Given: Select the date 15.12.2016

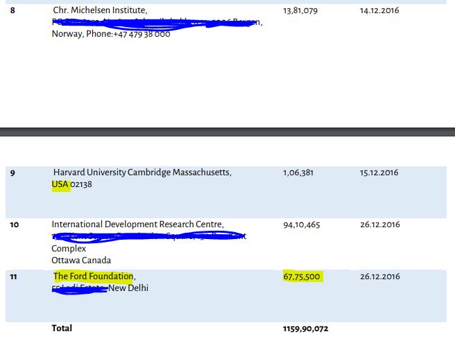Looking at the screenshot, I should tap(379, 173).
